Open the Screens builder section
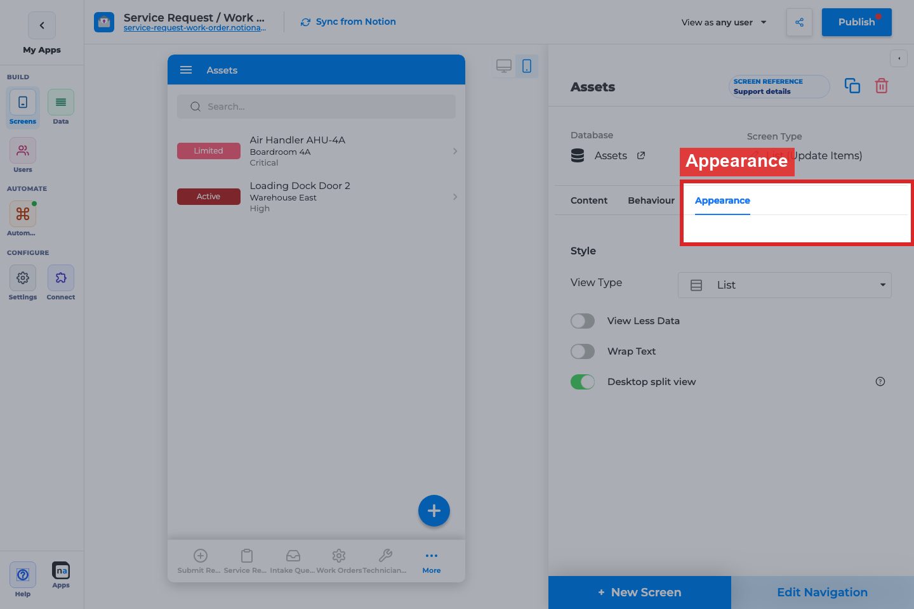 click(23, 108)
